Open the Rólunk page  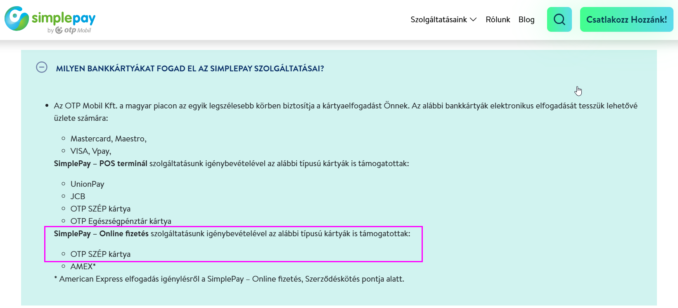click(498, 19)
